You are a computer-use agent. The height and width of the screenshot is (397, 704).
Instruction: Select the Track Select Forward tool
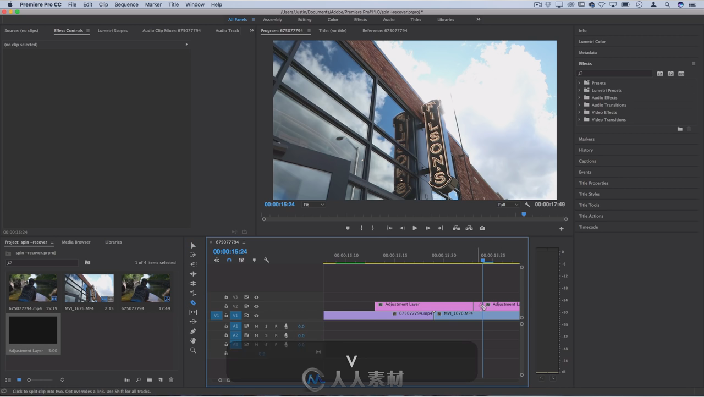tap(193, 255)
